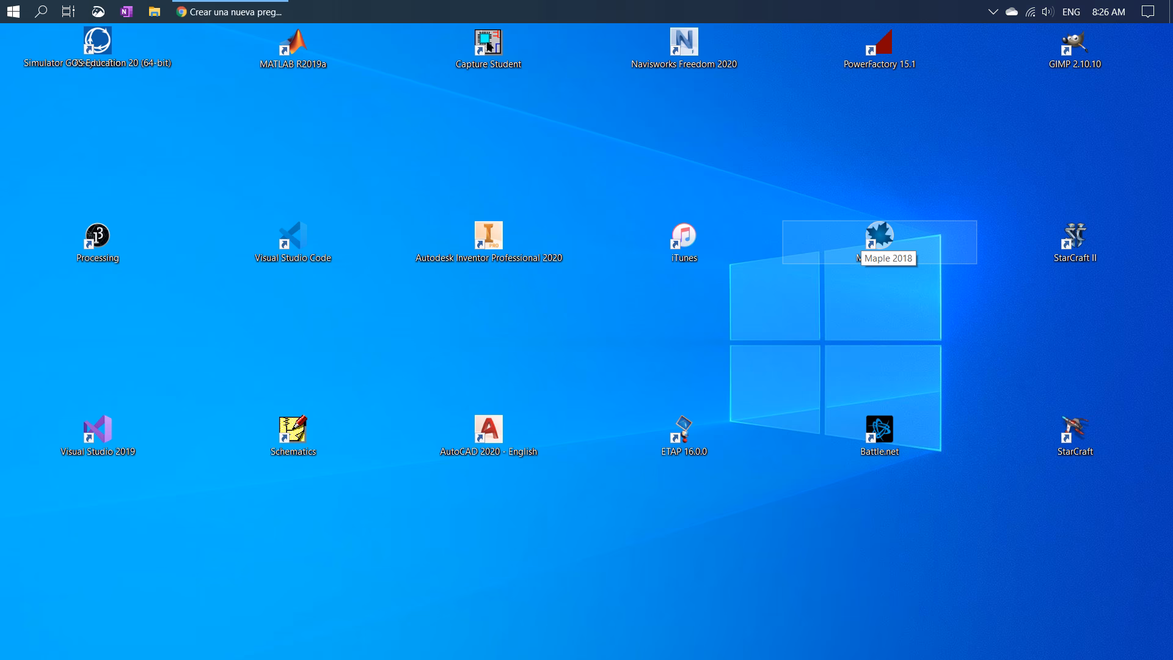The height and width of the screenshot is (660, 1173).
Task: Open Task View from the taskbar
Action: (68, 12)
